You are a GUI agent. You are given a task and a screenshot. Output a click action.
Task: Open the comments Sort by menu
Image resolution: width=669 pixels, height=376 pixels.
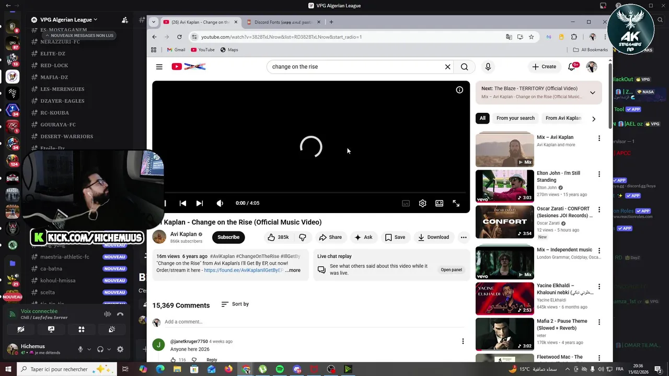click(x=235, y=304)
